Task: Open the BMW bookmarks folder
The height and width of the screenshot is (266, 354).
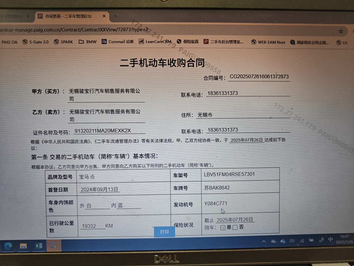Action: click(x=88, y=42)
